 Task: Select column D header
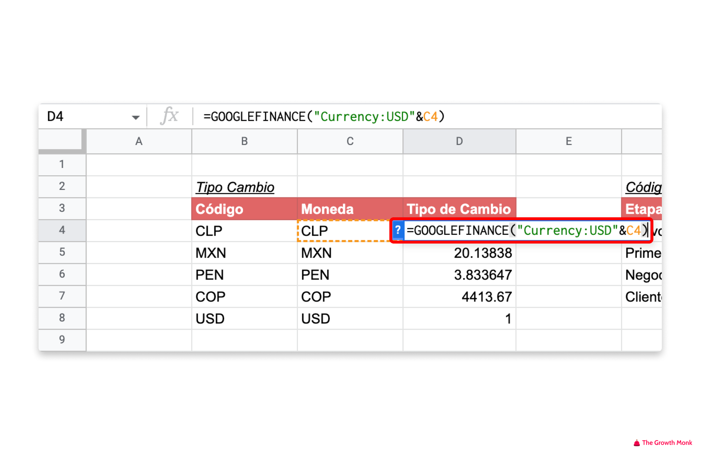[459, 141]
